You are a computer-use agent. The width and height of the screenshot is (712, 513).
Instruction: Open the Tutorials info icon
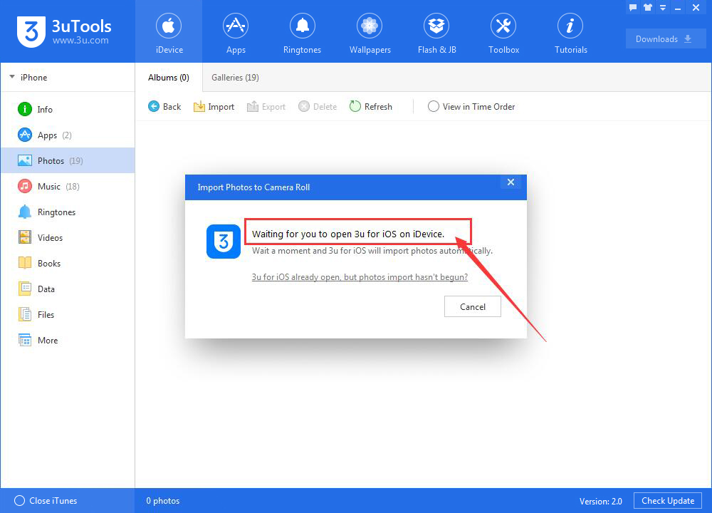(570, 26)
